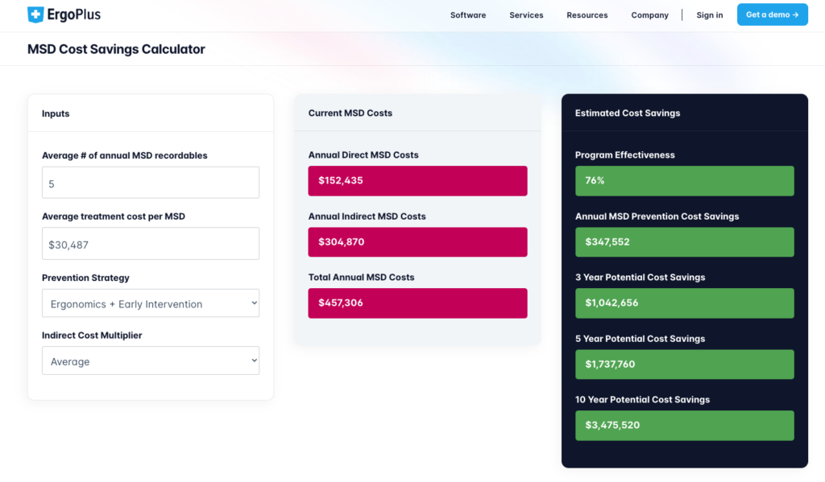Open the Resources menu
This screenshot has width=825, height=482.
click(x=587, y=15)
